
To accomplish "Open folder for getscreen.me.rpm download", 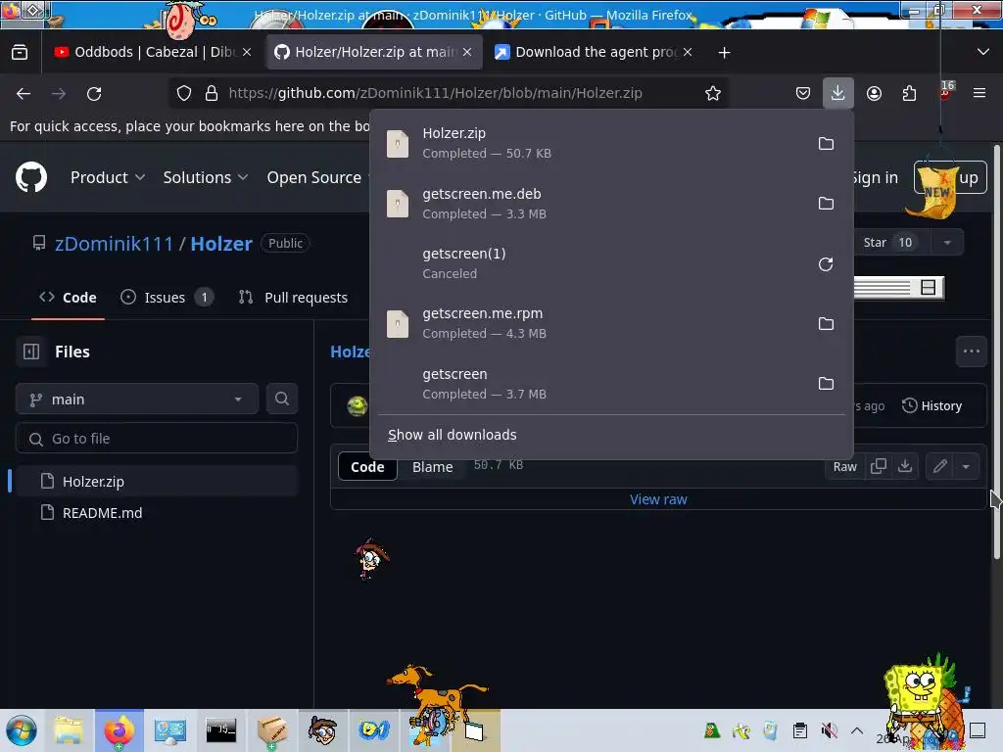I will pyautogui.click(x=826, y=323).
